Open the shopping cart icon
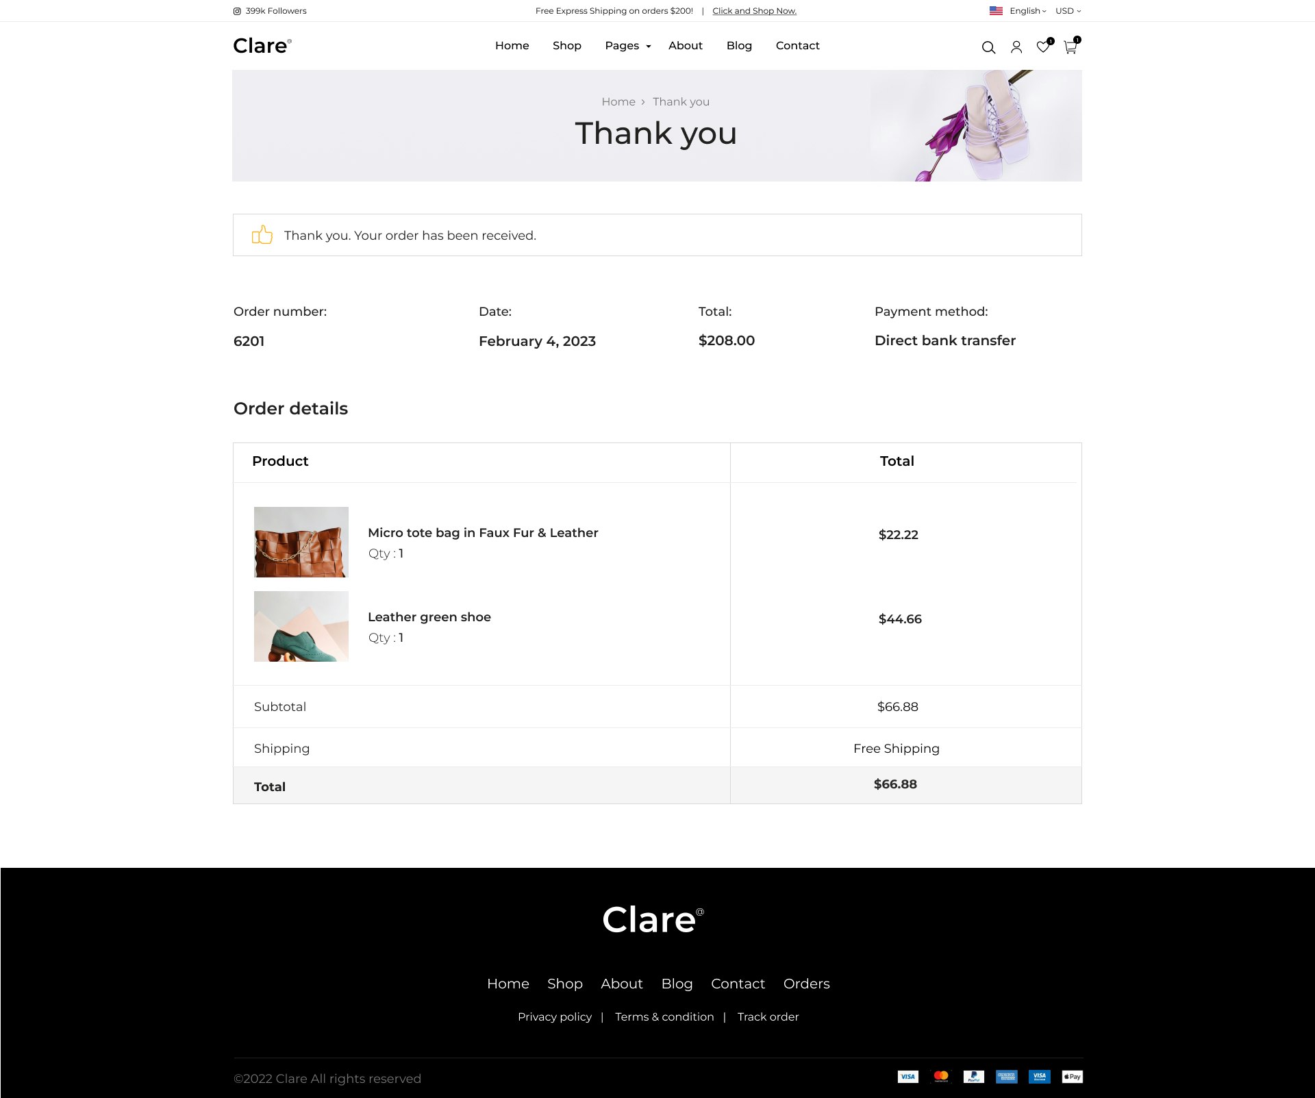 pyautogui.click(x=1070, y=47)
